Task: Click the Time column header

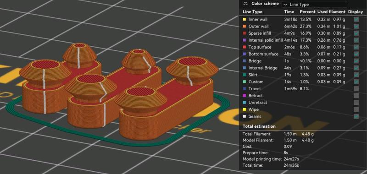Action: (289, 12)
